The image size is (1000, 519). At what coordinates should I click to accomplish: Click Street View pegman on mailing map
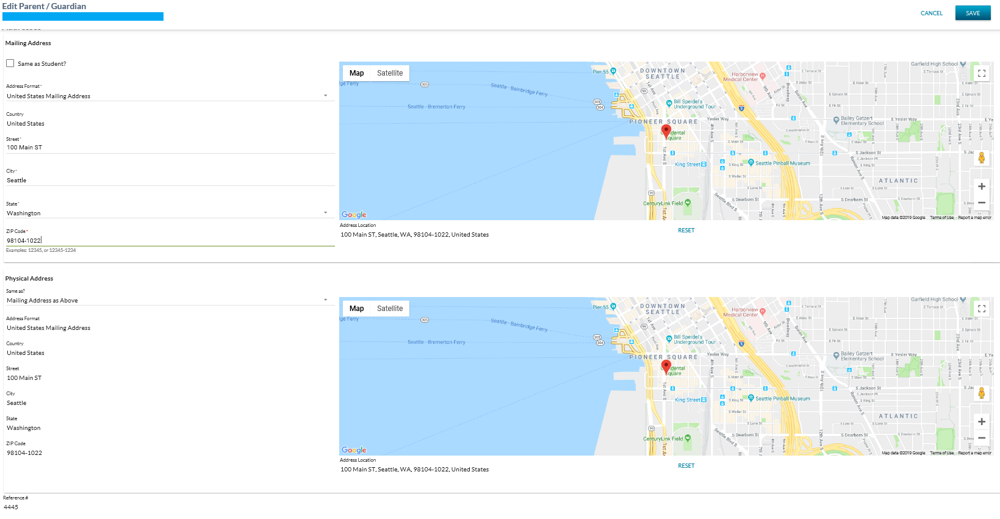(x=981, y=158)
